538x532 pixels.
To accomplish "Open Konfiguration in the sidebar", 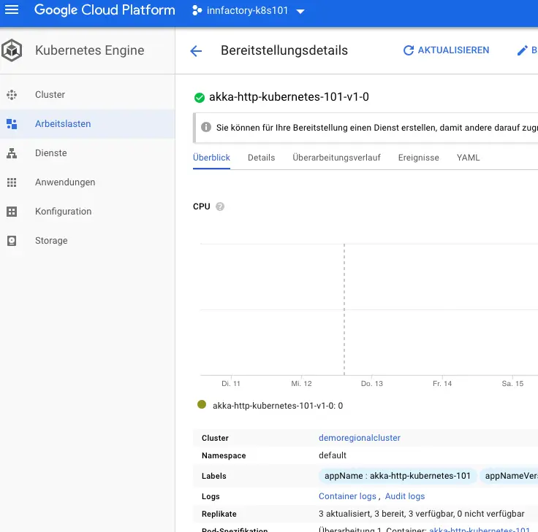I will (x=88, y=212).
